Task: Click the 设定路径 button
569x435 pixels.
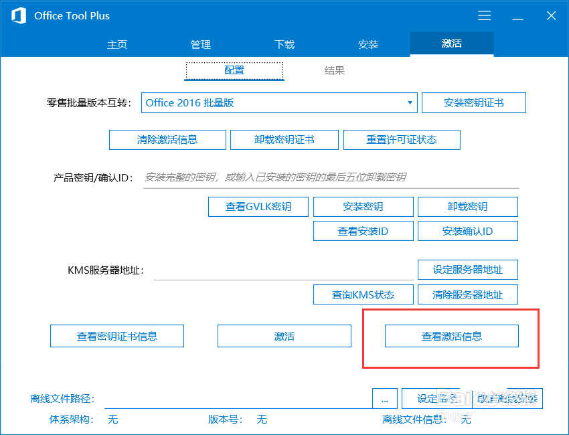Action: click(x=436, y=399)
